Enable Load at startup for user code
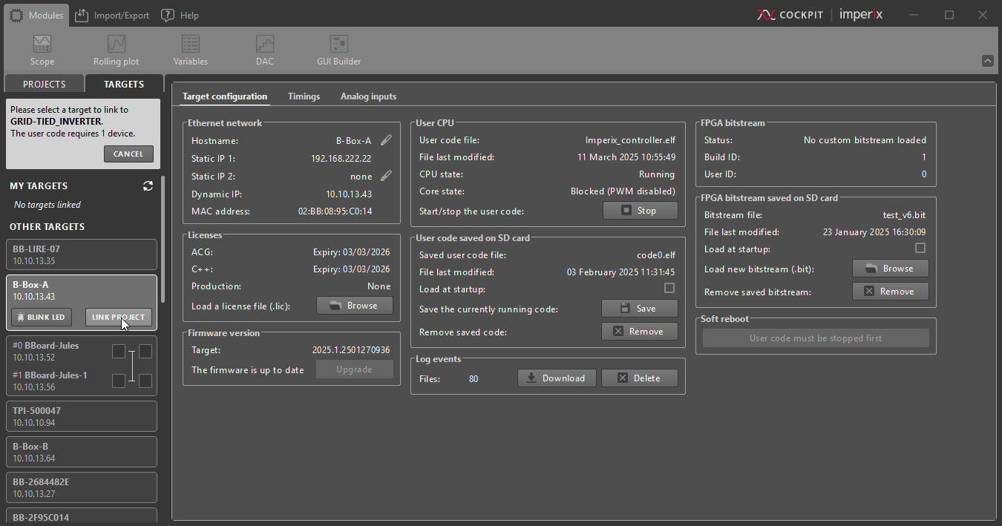This screenshot has height=526, width=1002. 669,288
